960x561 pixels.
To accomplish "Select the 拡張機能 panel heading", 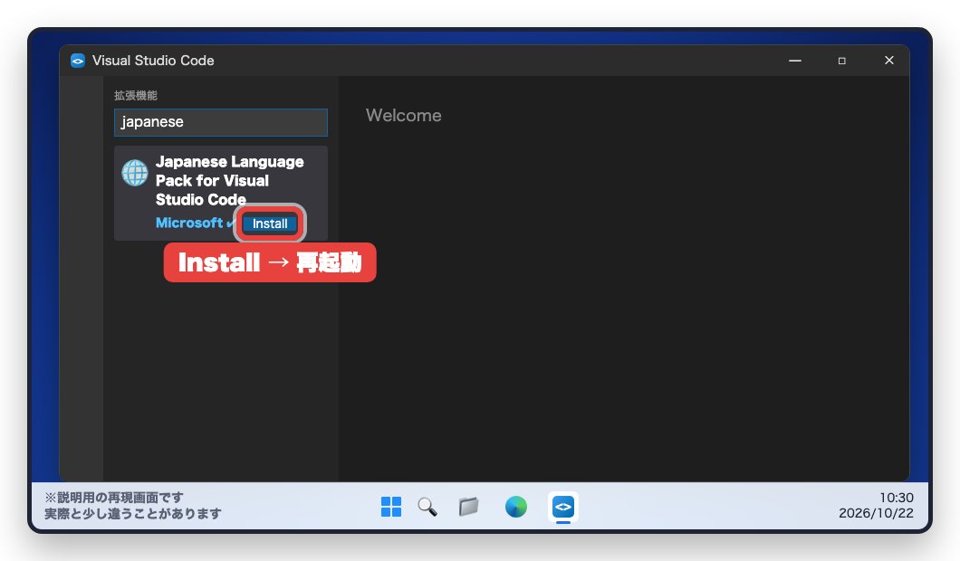I will pos(135,95).
